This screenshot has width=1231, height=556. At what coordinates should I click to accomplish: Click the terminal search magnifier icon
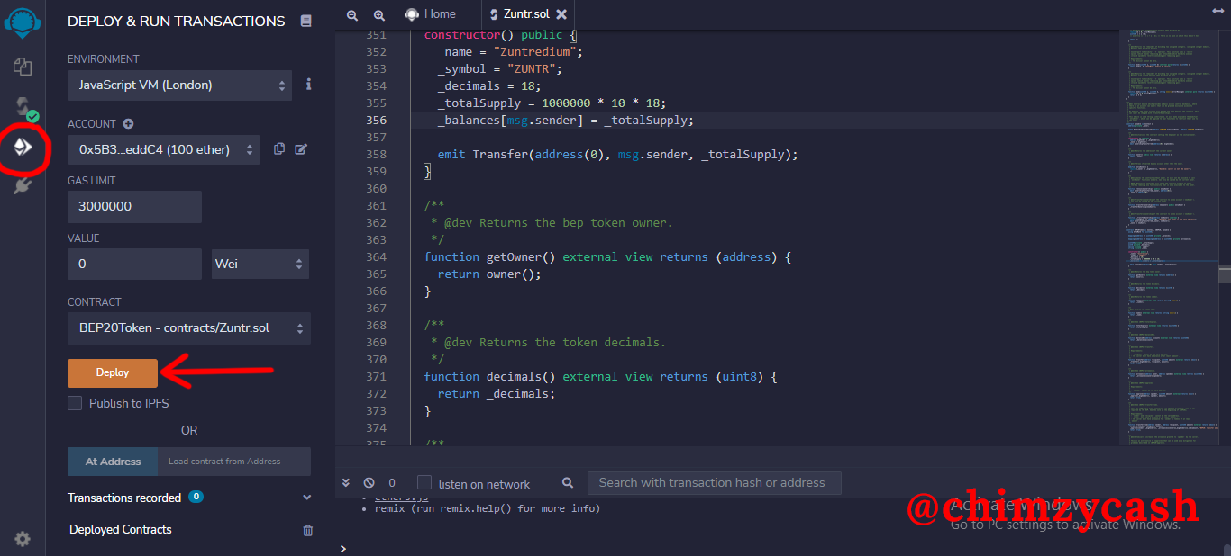568,483
